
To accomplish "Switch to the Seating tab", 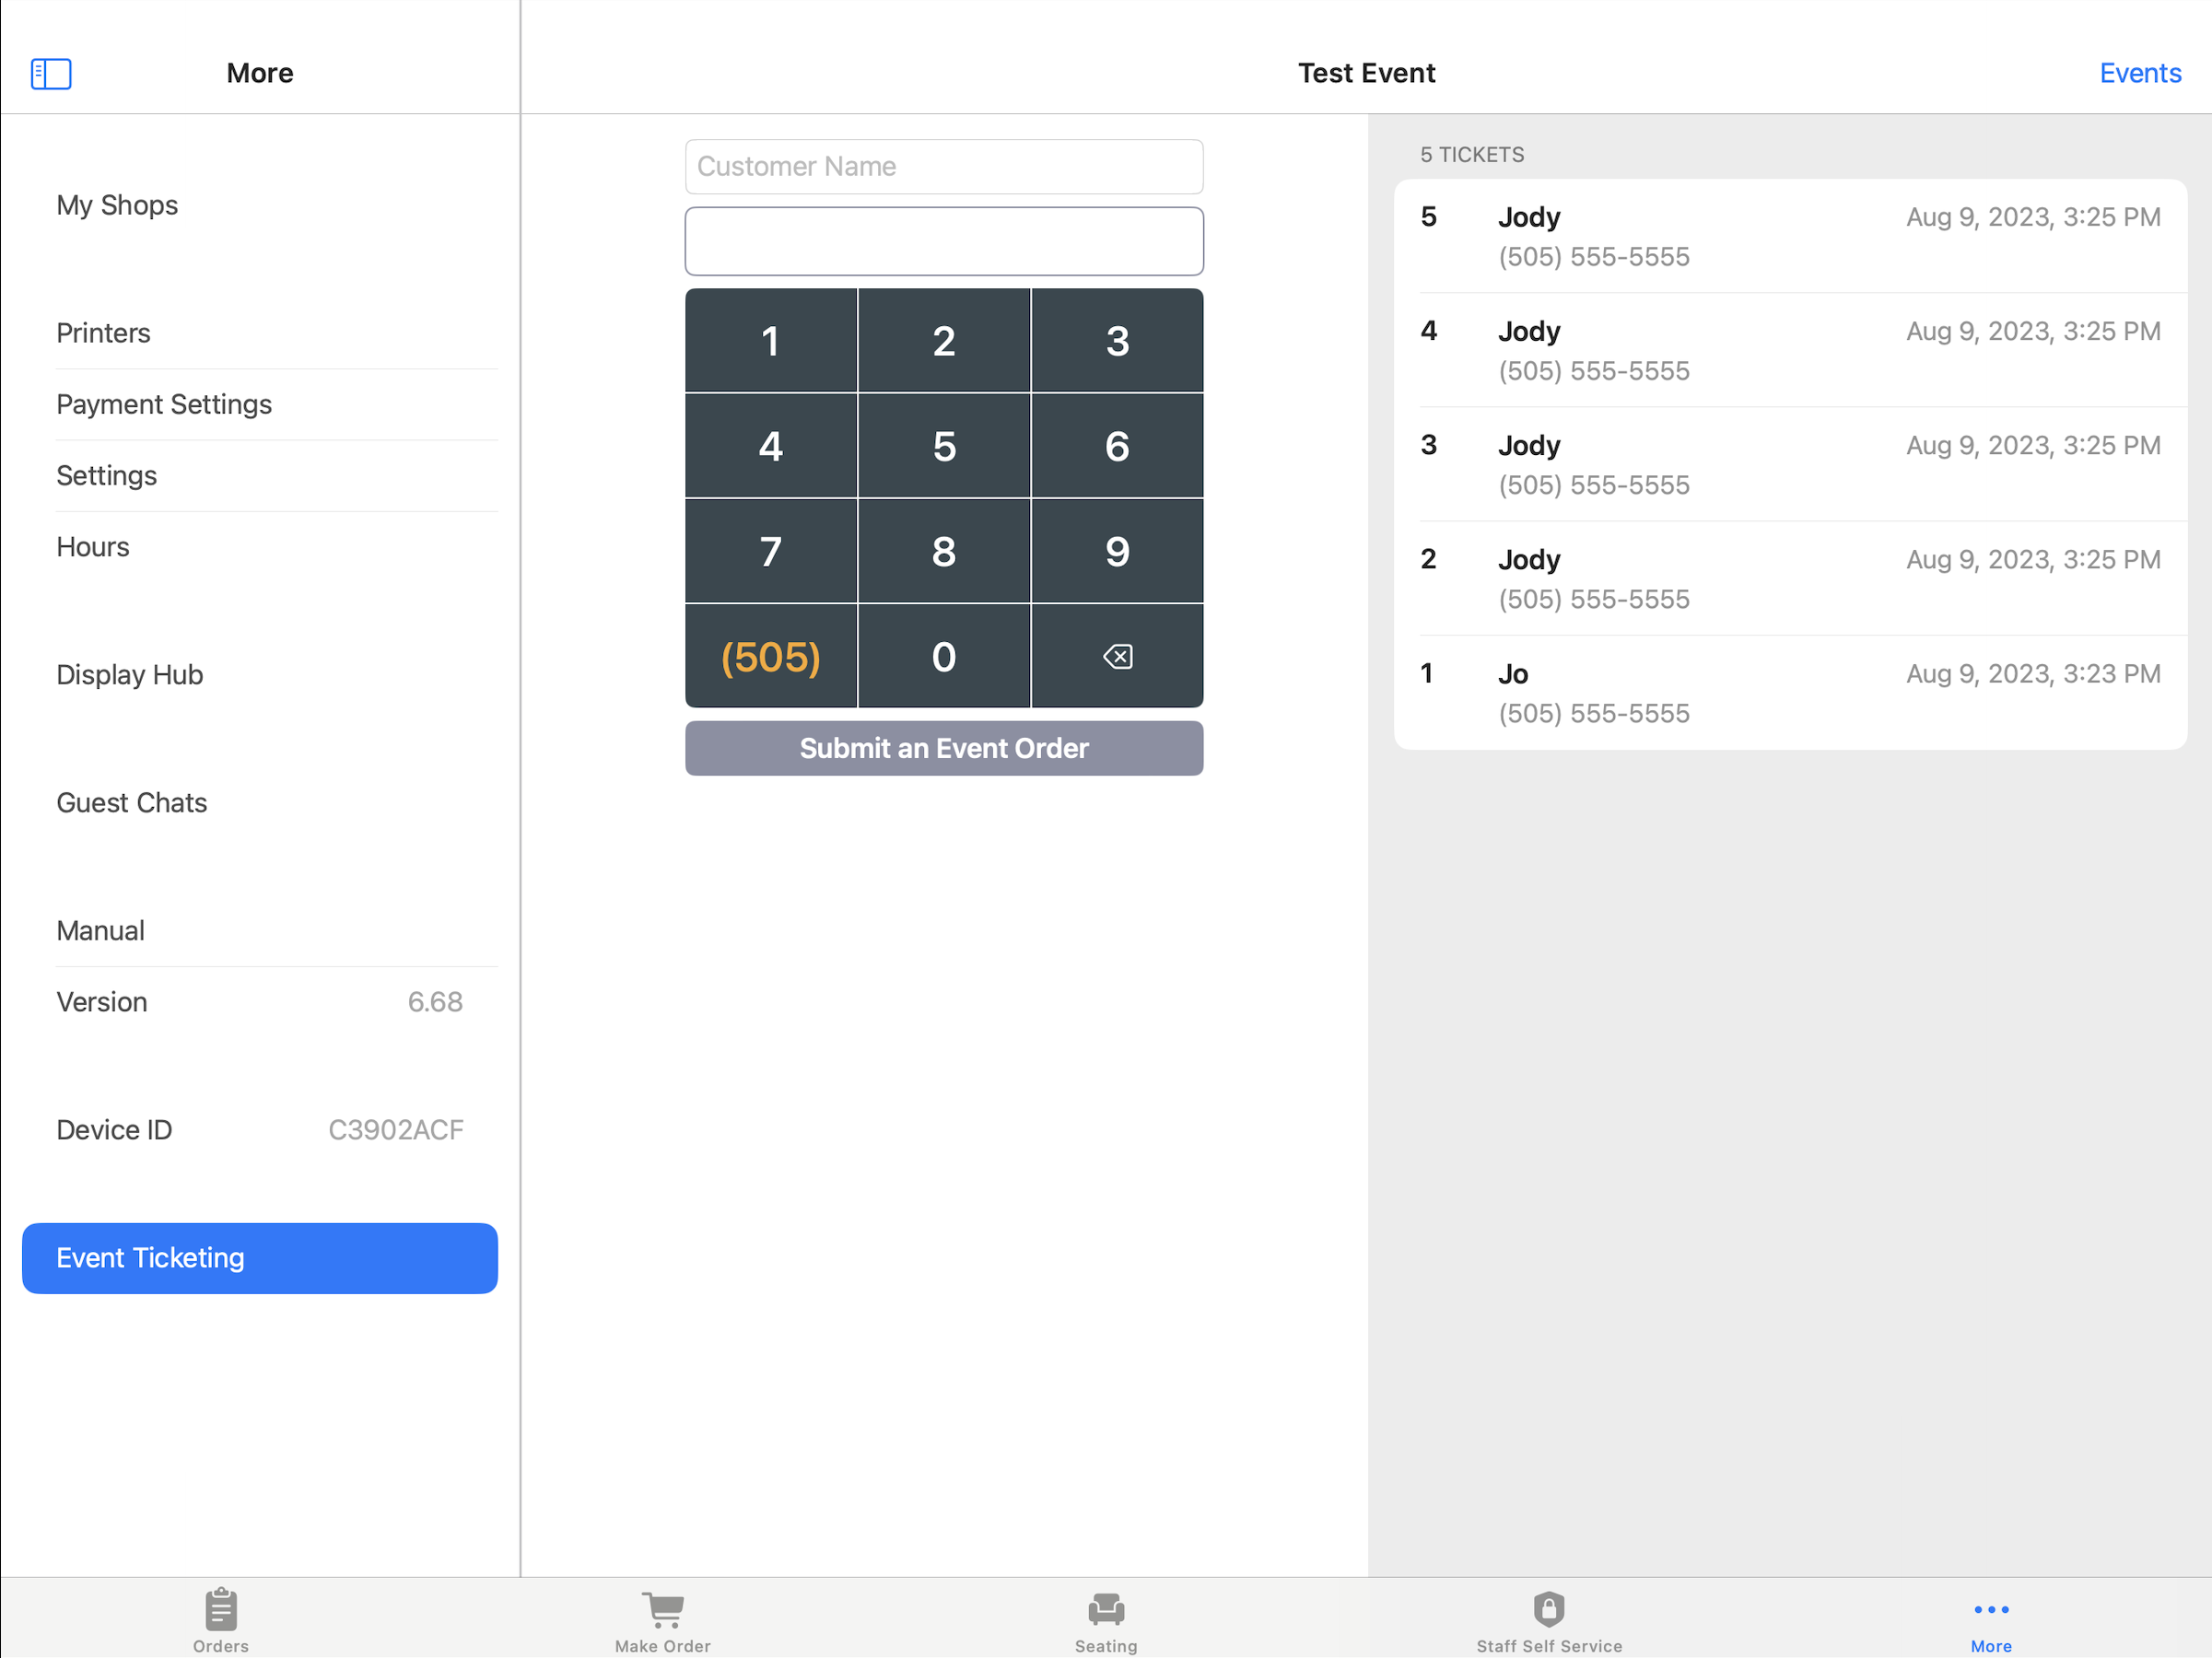I will coord(1106,1620).
